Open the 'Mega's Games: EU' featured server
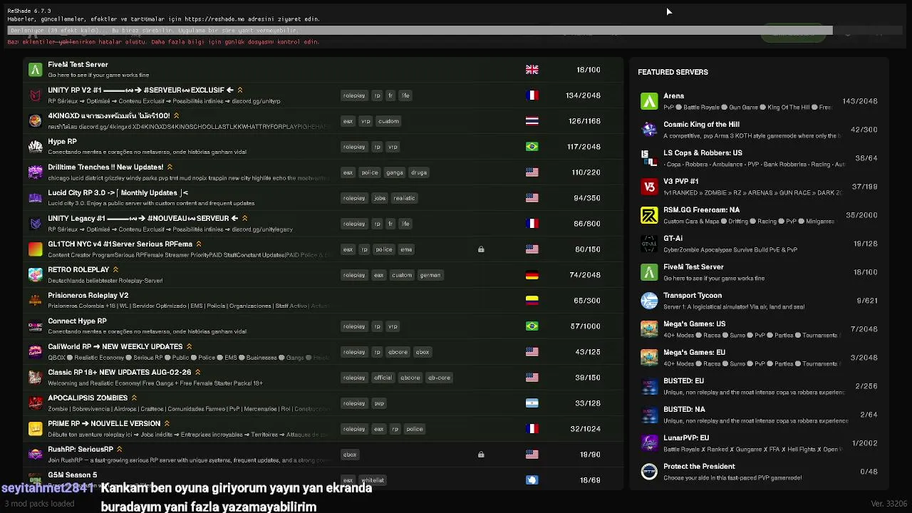 (x=760, y=358)
